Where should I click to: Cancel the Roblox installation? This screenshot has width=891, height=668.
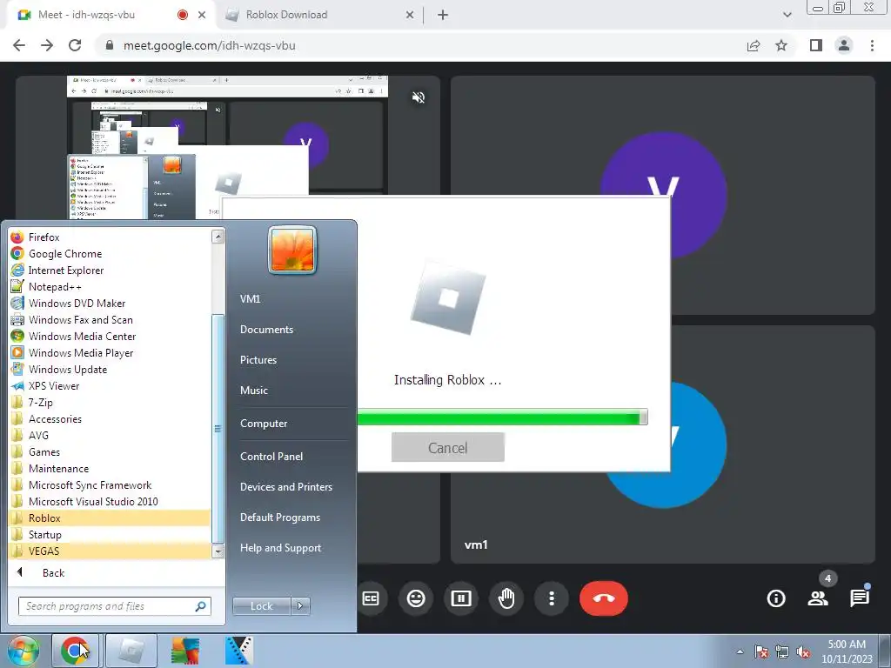[x=448, y=448]
